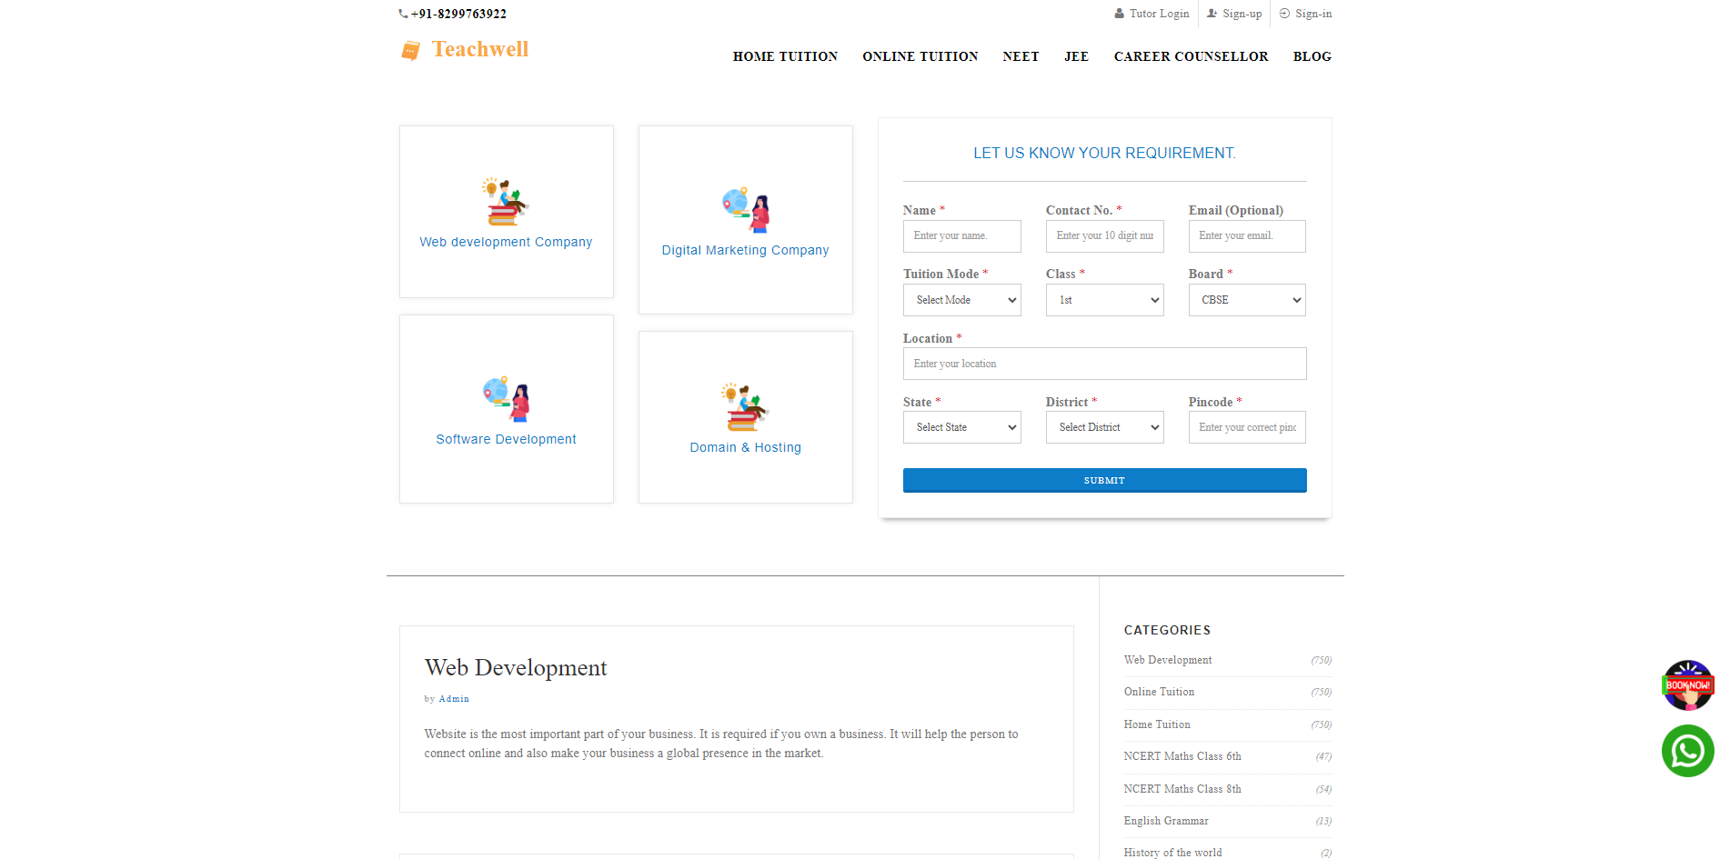
Task: Navigate to the NEET menu item
Action: pyautogui.click(x=1021, y=56)
